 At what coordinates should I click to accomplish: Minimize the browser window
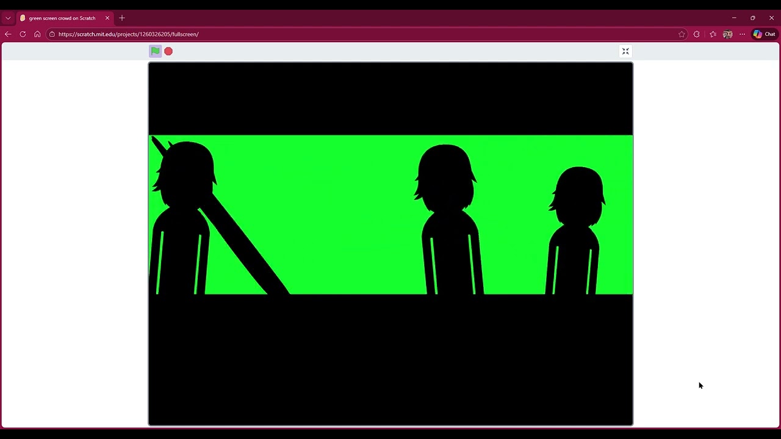(734, 18)
